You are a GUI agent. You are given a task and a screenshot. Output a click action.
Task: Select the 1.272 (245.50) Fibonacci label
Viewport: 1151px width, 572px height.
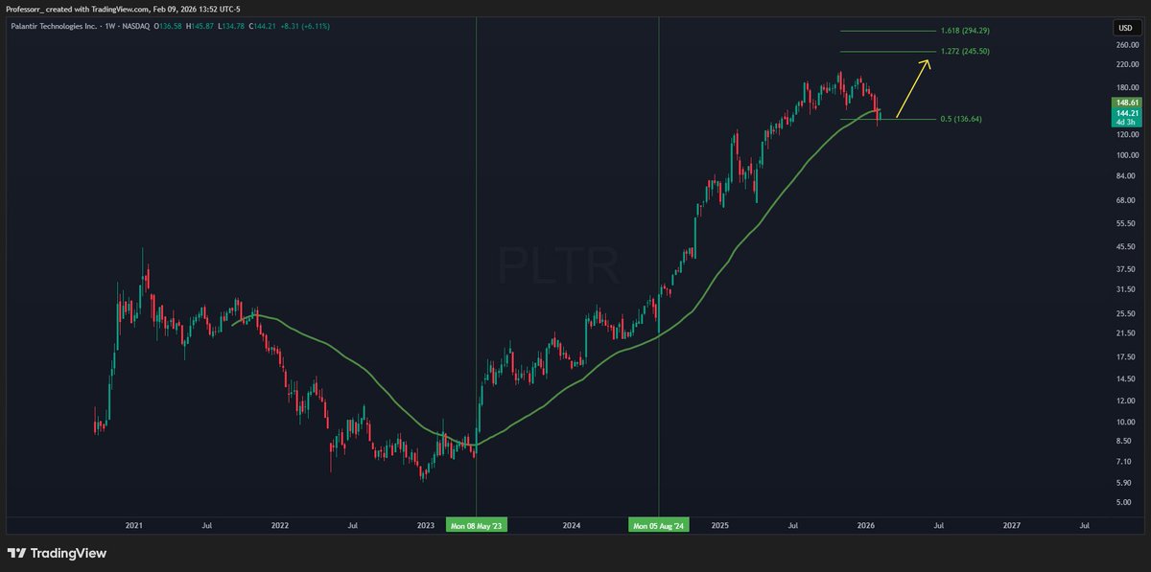coord(964,51)
